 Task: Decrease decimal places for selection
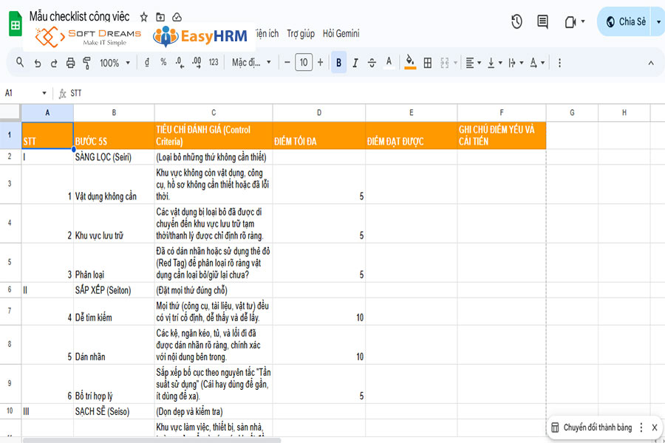pos(178,63)
